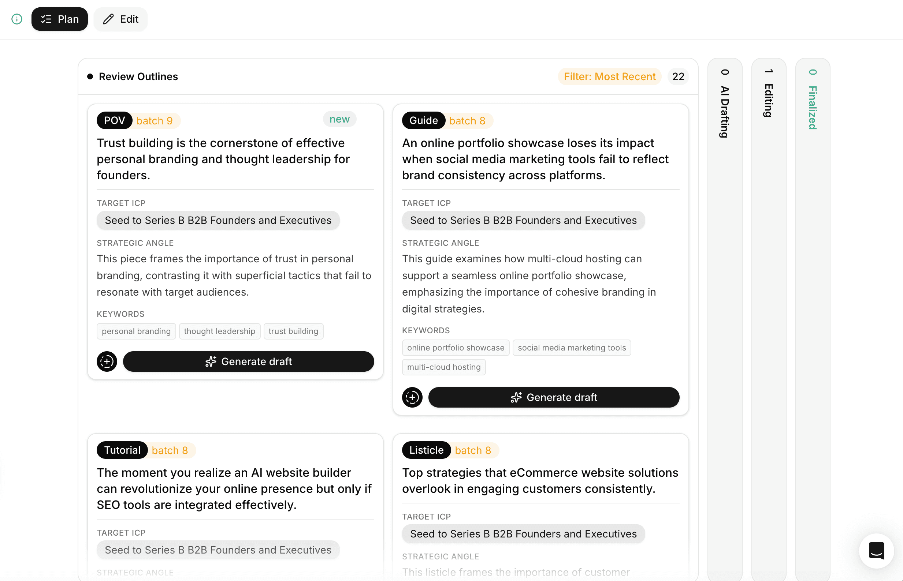
Task: Open the Filter: Most Recent dropdown
Action: (x=609, y=76)
